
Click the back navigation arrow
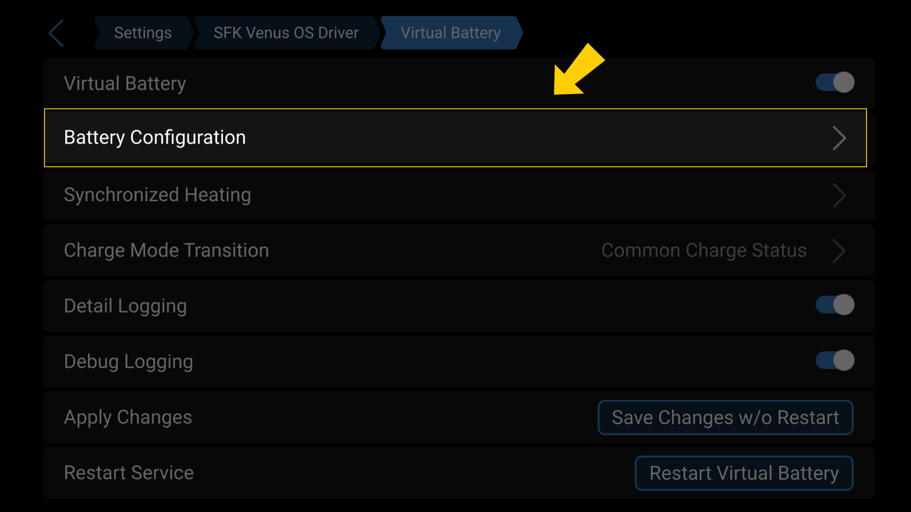pos(56,33)
